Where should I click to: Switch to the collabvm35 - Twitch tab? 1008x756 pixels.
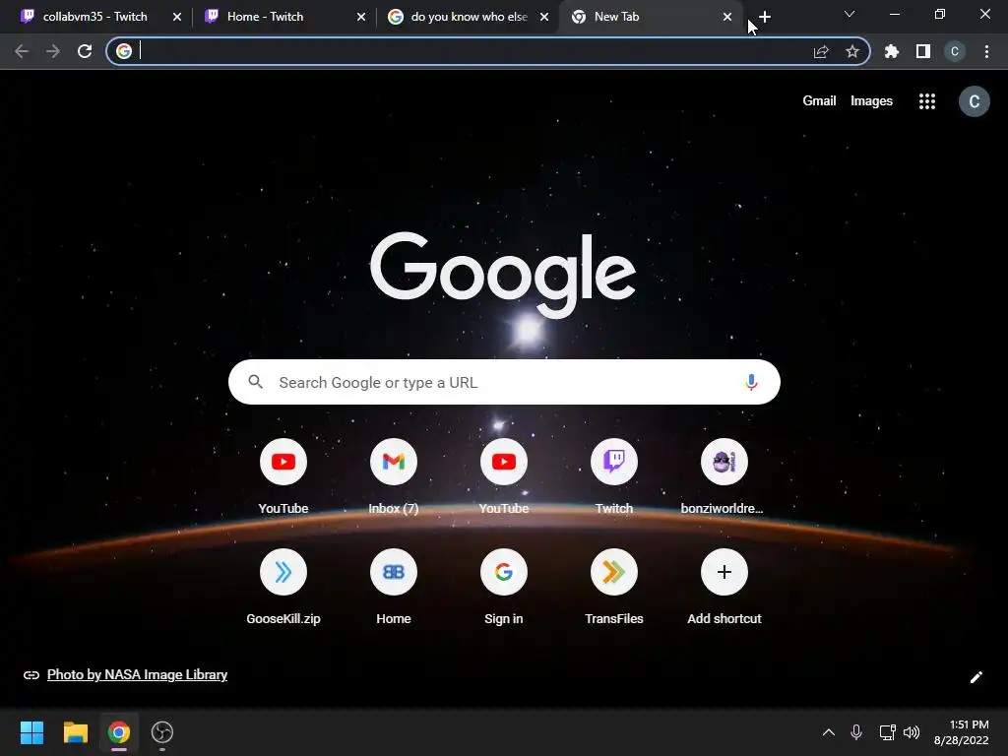click(x=95, y=17)
